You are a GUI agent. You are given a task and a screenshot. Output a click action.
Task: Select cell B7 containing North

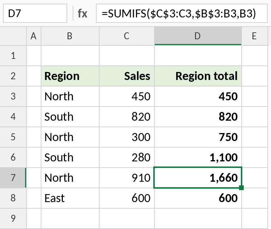click(70, 178)
